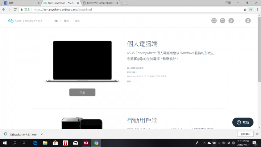
Task: Open File Explorer from the taskbar
Action: 45,143
